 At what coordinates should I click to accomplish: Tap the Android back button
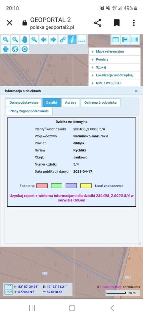112,308
